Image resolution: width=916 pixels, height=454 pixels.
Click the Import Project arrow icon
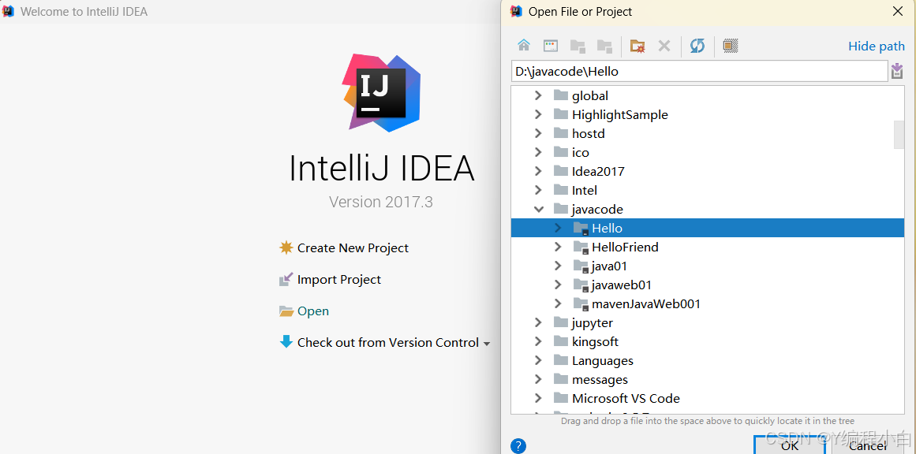[x=286, y=280]
